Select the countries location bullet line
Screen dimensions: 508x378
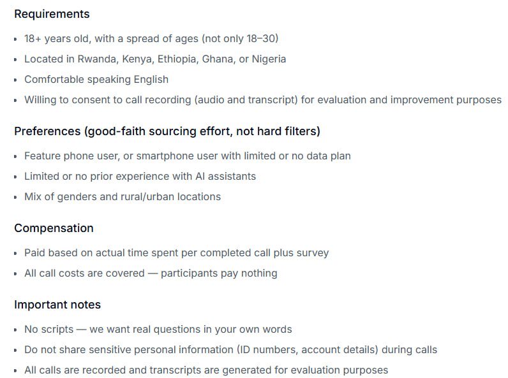pyautogui.click(x=155, y=59)
